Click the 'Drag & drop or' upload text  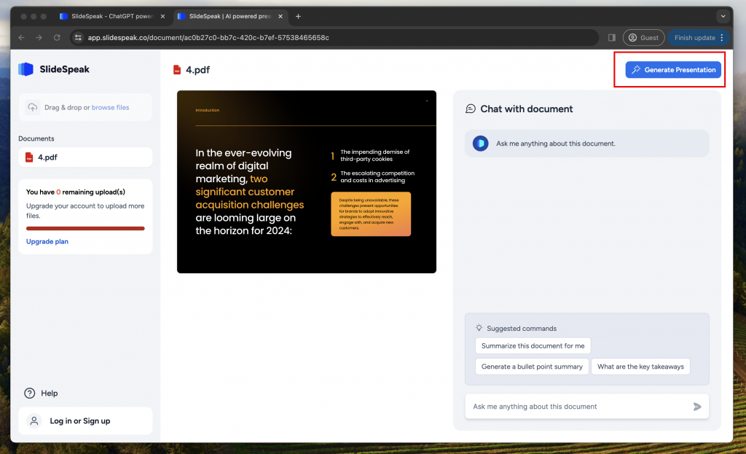coord(67,108)
